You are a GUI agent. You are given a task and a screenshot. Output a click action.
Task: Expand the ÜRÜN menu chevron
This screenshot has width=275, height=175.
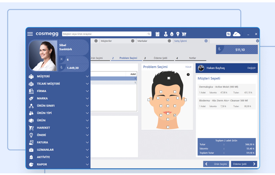[87, 120]
